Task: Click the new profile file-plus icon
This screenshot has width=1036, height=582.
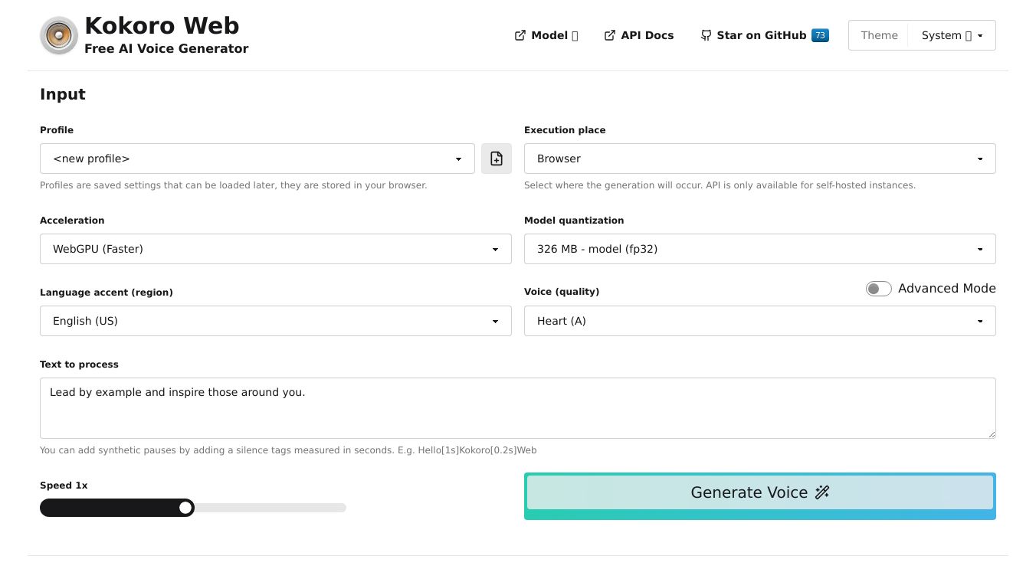Action: pos(497,159)
